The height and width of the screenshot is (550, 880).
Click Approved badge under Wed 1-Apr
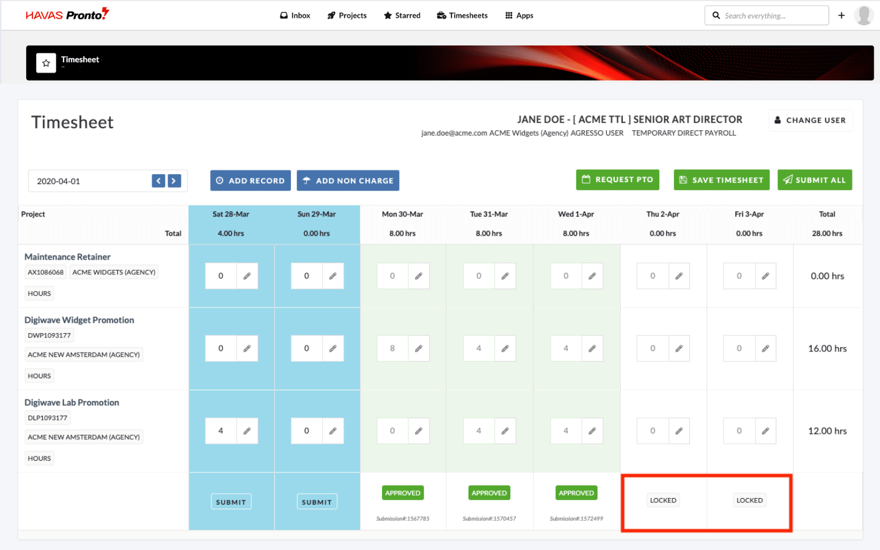pos(576,493)
